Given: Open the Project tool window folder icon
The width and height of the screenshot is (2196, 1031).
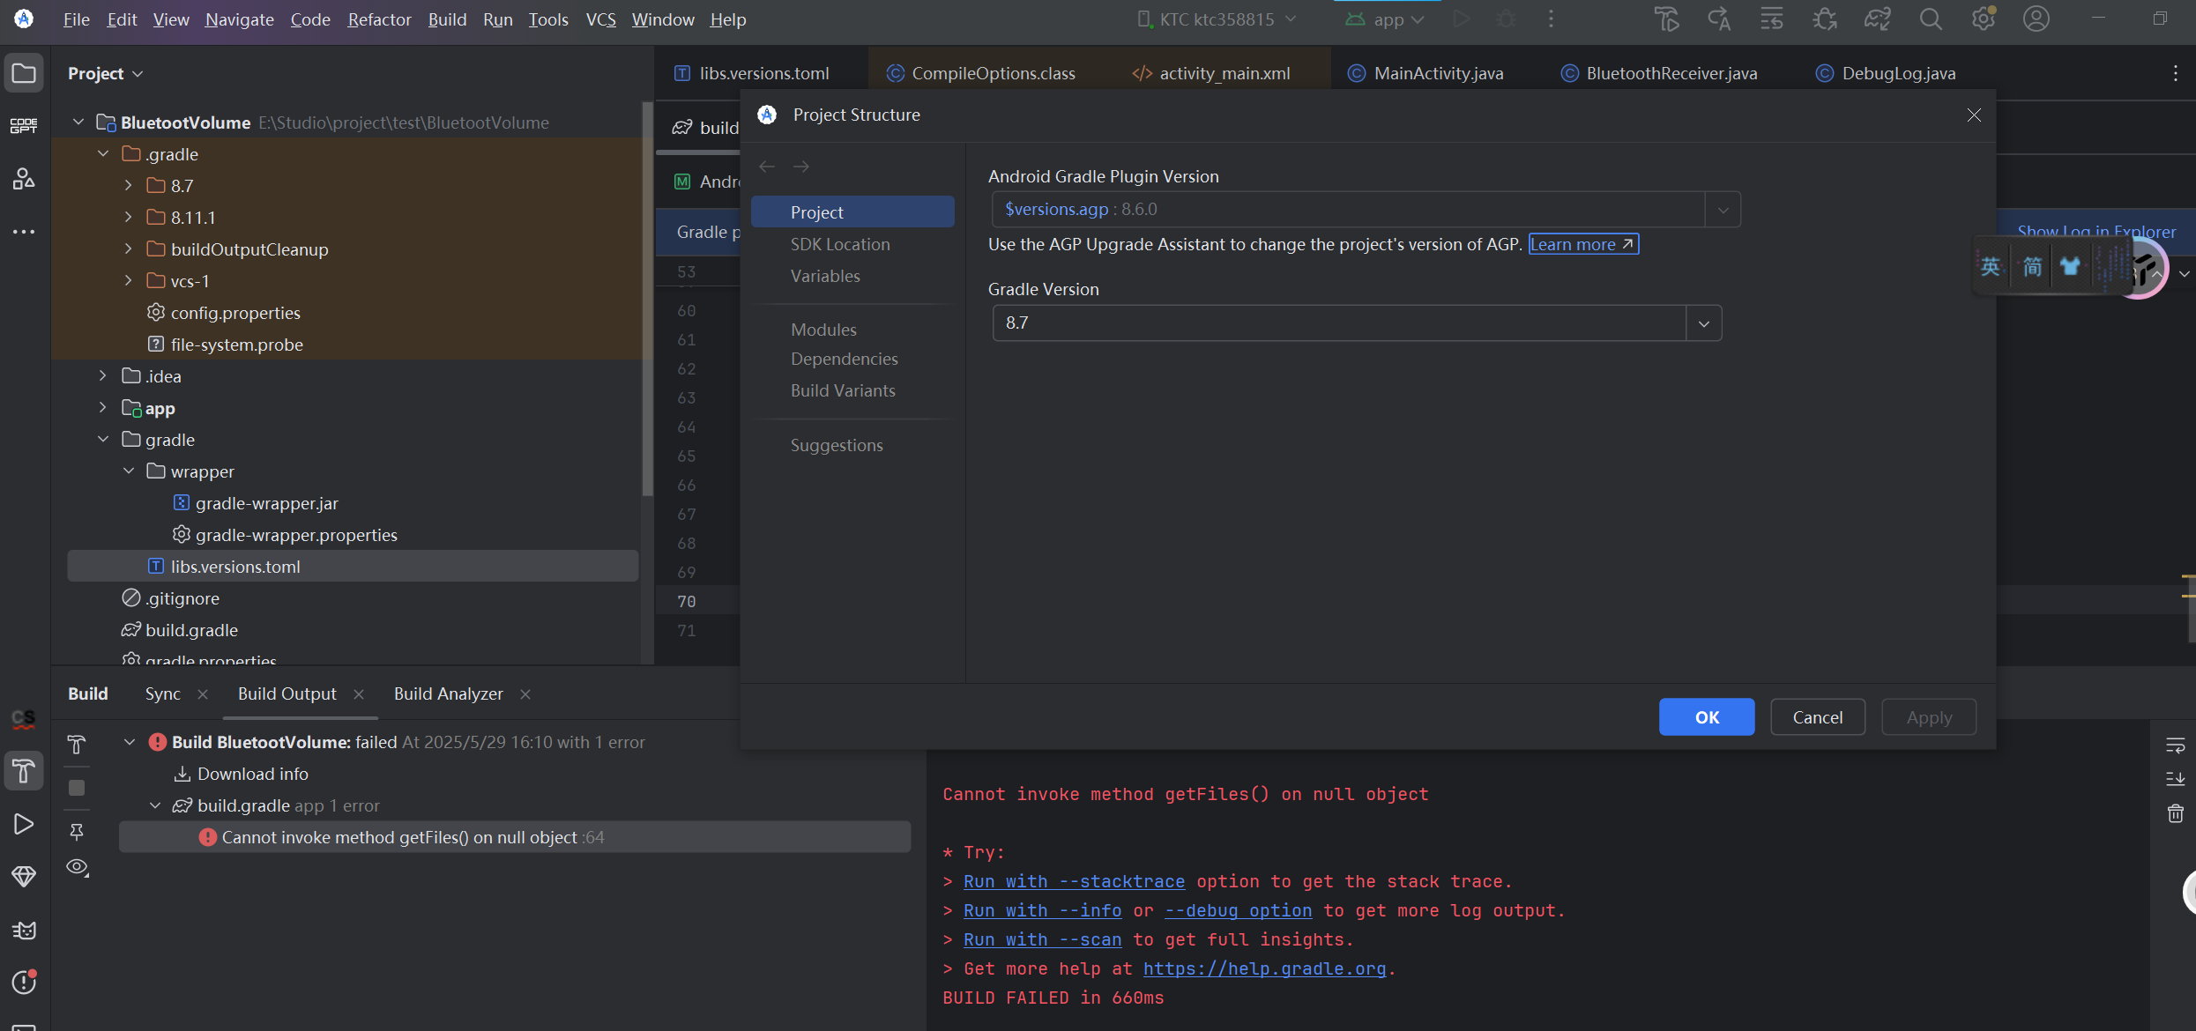Looking at the screenshot, I should [24, 73].
